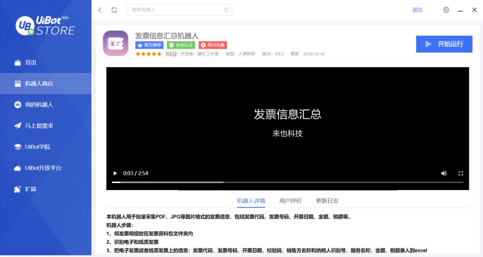Click the cloud icon

click(17, 168)
